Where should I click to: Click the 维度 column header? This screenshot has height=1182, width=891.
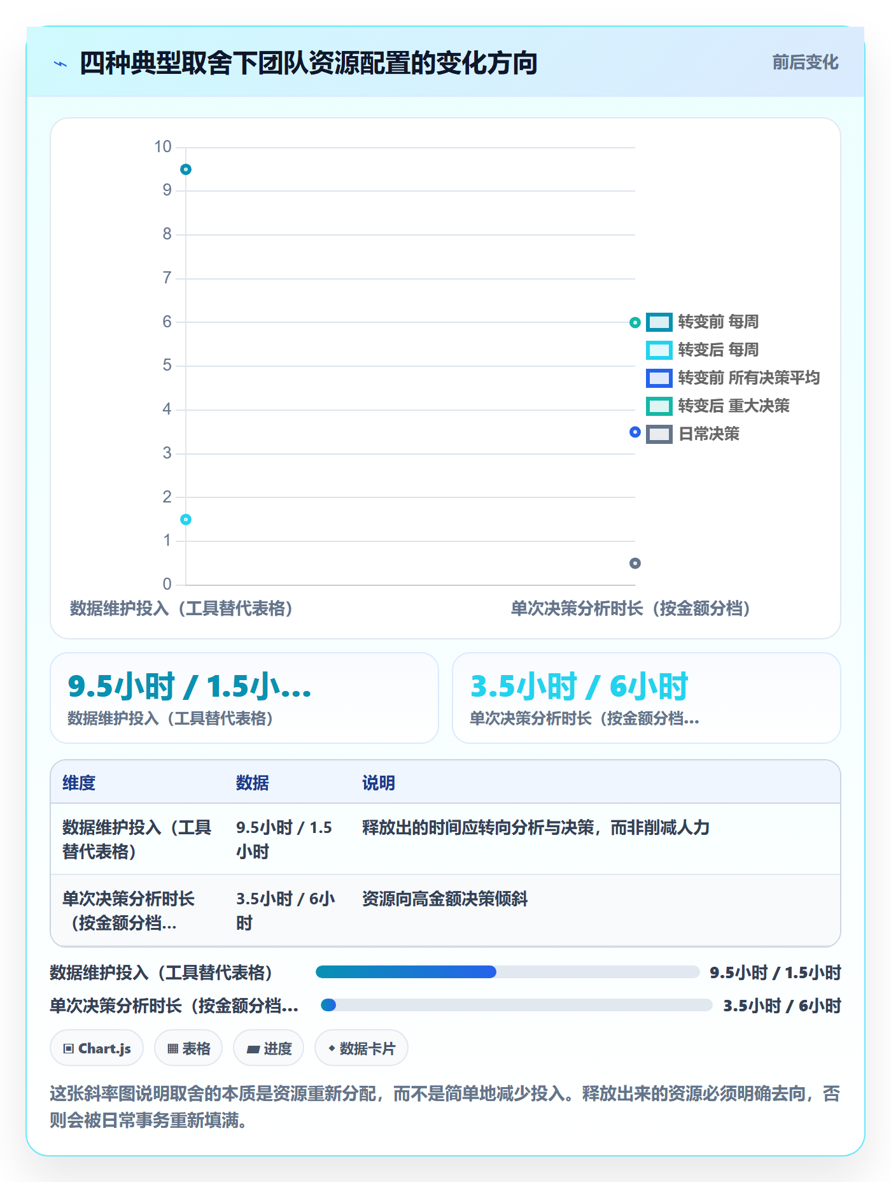click(x=79, y=783)
